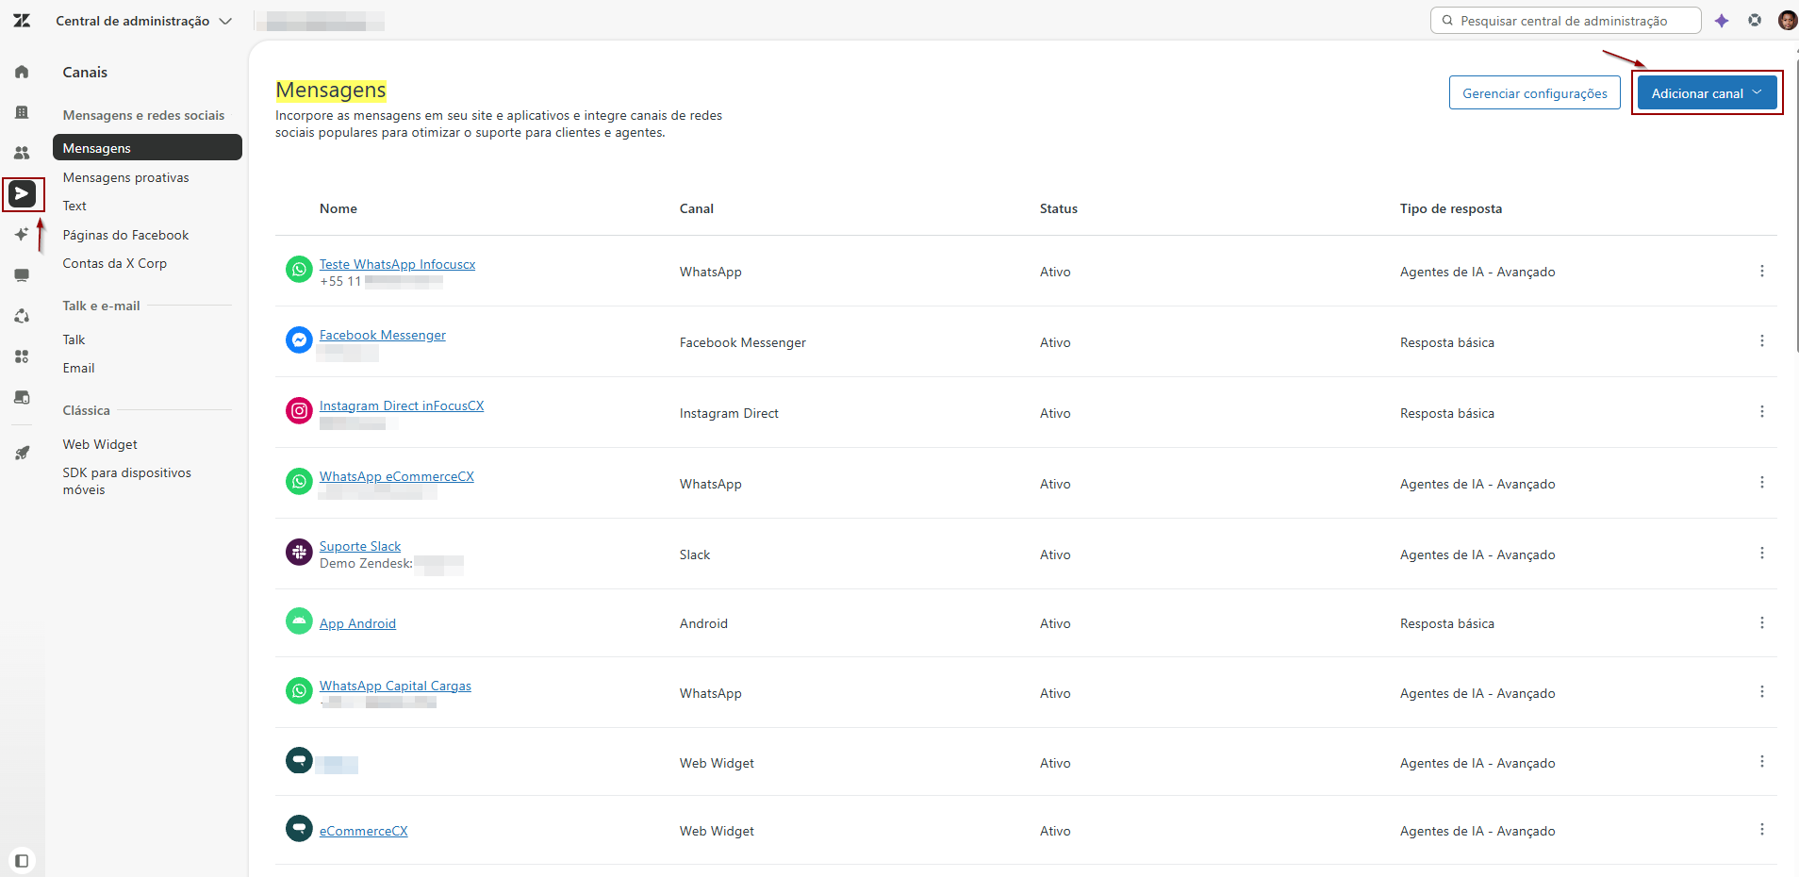Open options menu for the unnamed Web Widget row
This screenshot has height=877, width=1799.
(1761, 761)
